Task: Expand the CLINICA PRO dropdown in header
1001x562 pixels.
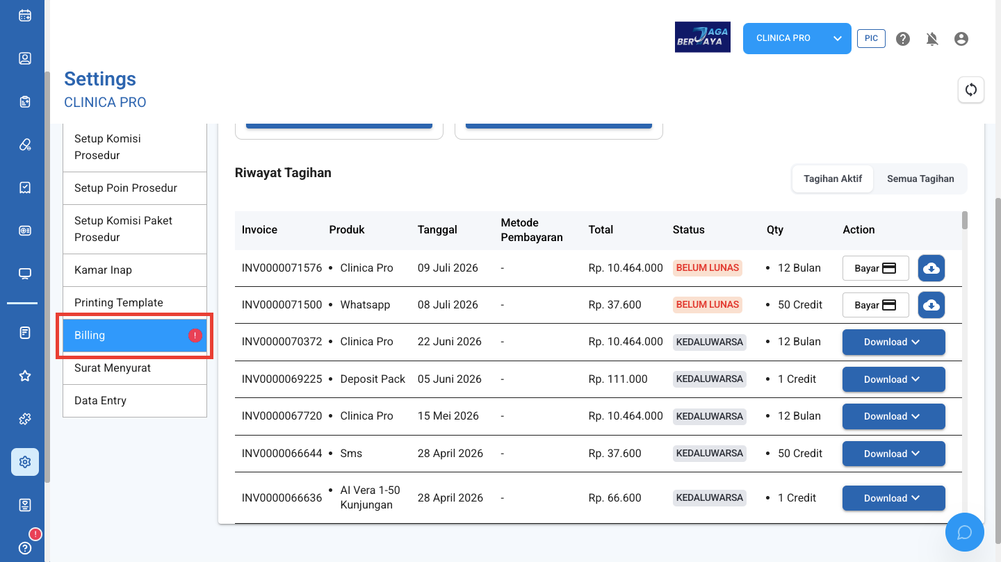Action: [x=797, y=38]
